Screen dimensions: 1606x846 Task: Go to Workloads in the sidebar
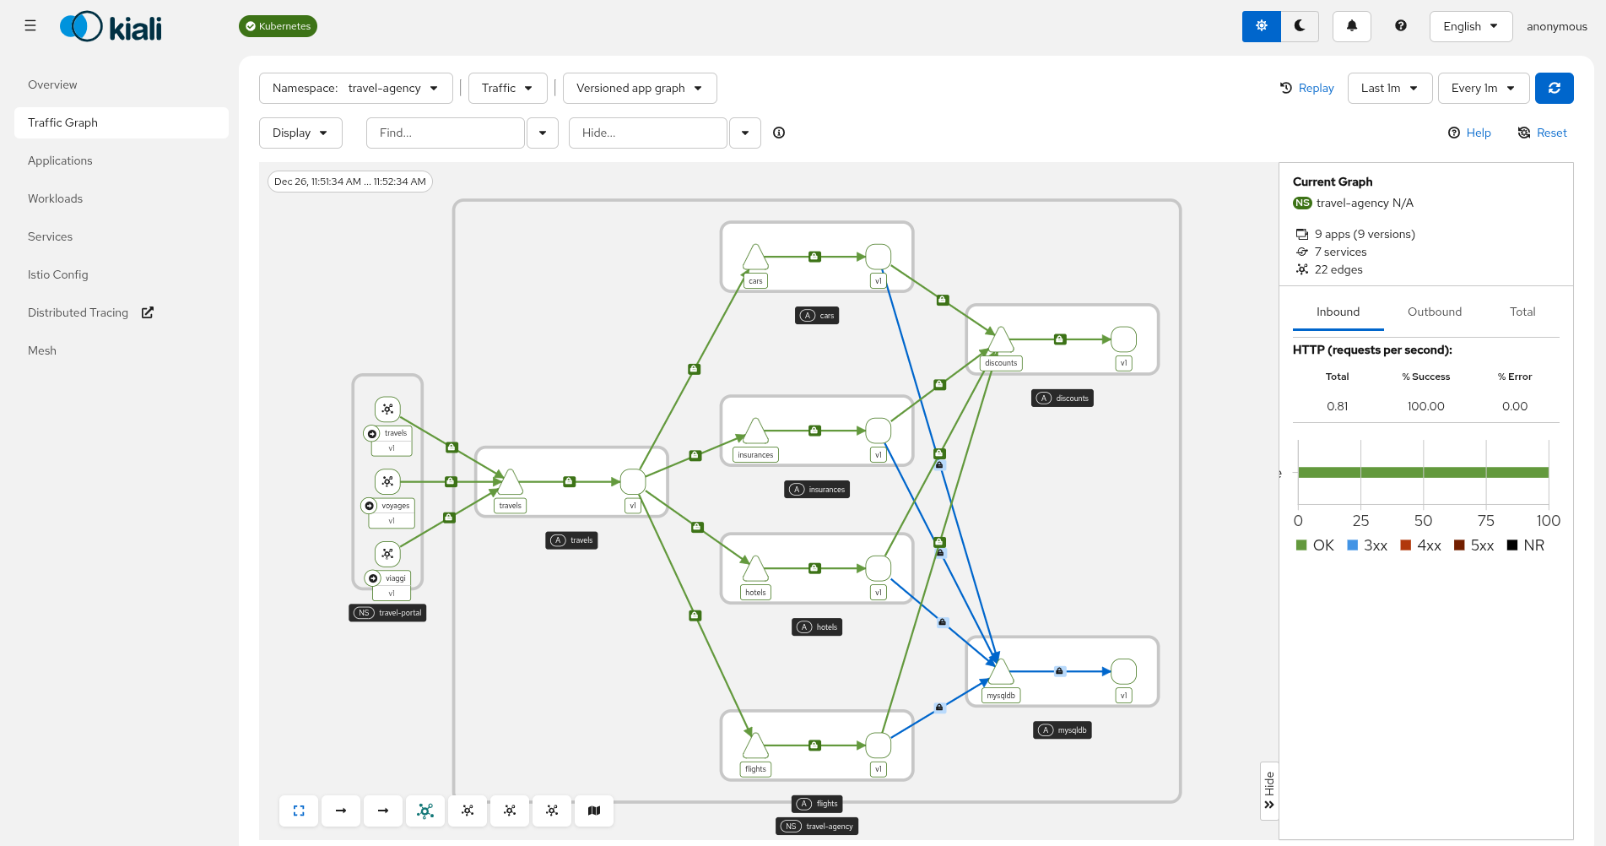click(x=55, y=198)
